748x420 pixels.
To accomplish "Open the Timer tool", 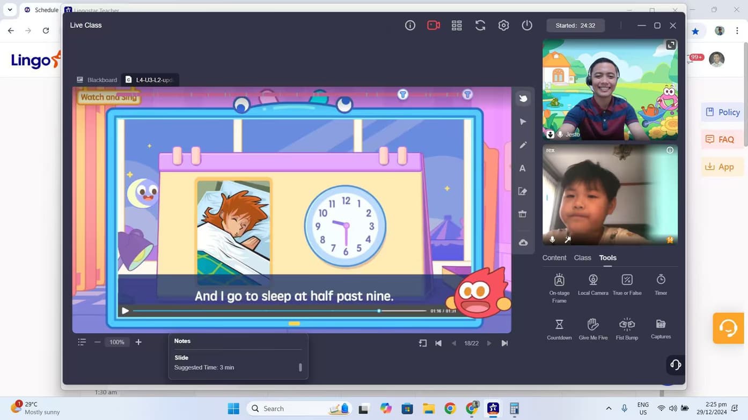I will 661,284.
